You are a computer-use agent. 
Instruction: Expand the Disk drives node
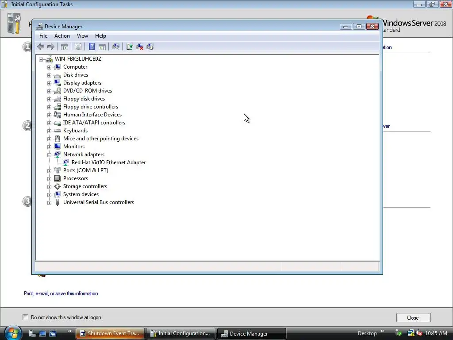point(50,75)
